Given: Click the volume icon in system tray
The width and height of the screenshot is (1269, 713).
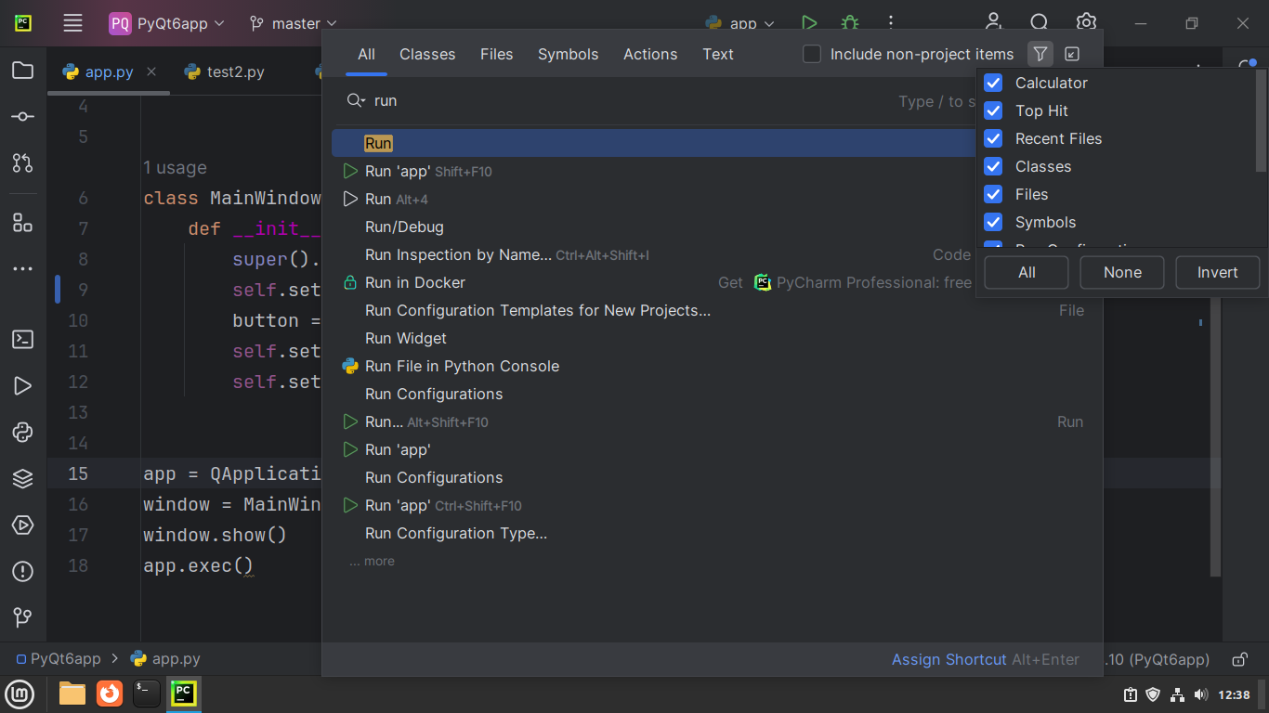Looking at the screenshot, I should [1200, 694].
